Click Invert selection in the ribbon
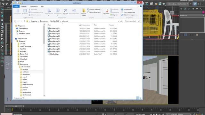205x115 pixels. pyautogui.click(x=129, y=15)
